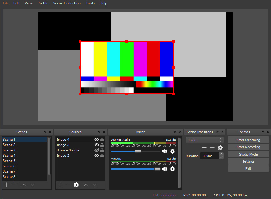The width and height of the screenshot is (271, 199).
Task: Add a new scene with the plus icon
Action: [6, 185]
